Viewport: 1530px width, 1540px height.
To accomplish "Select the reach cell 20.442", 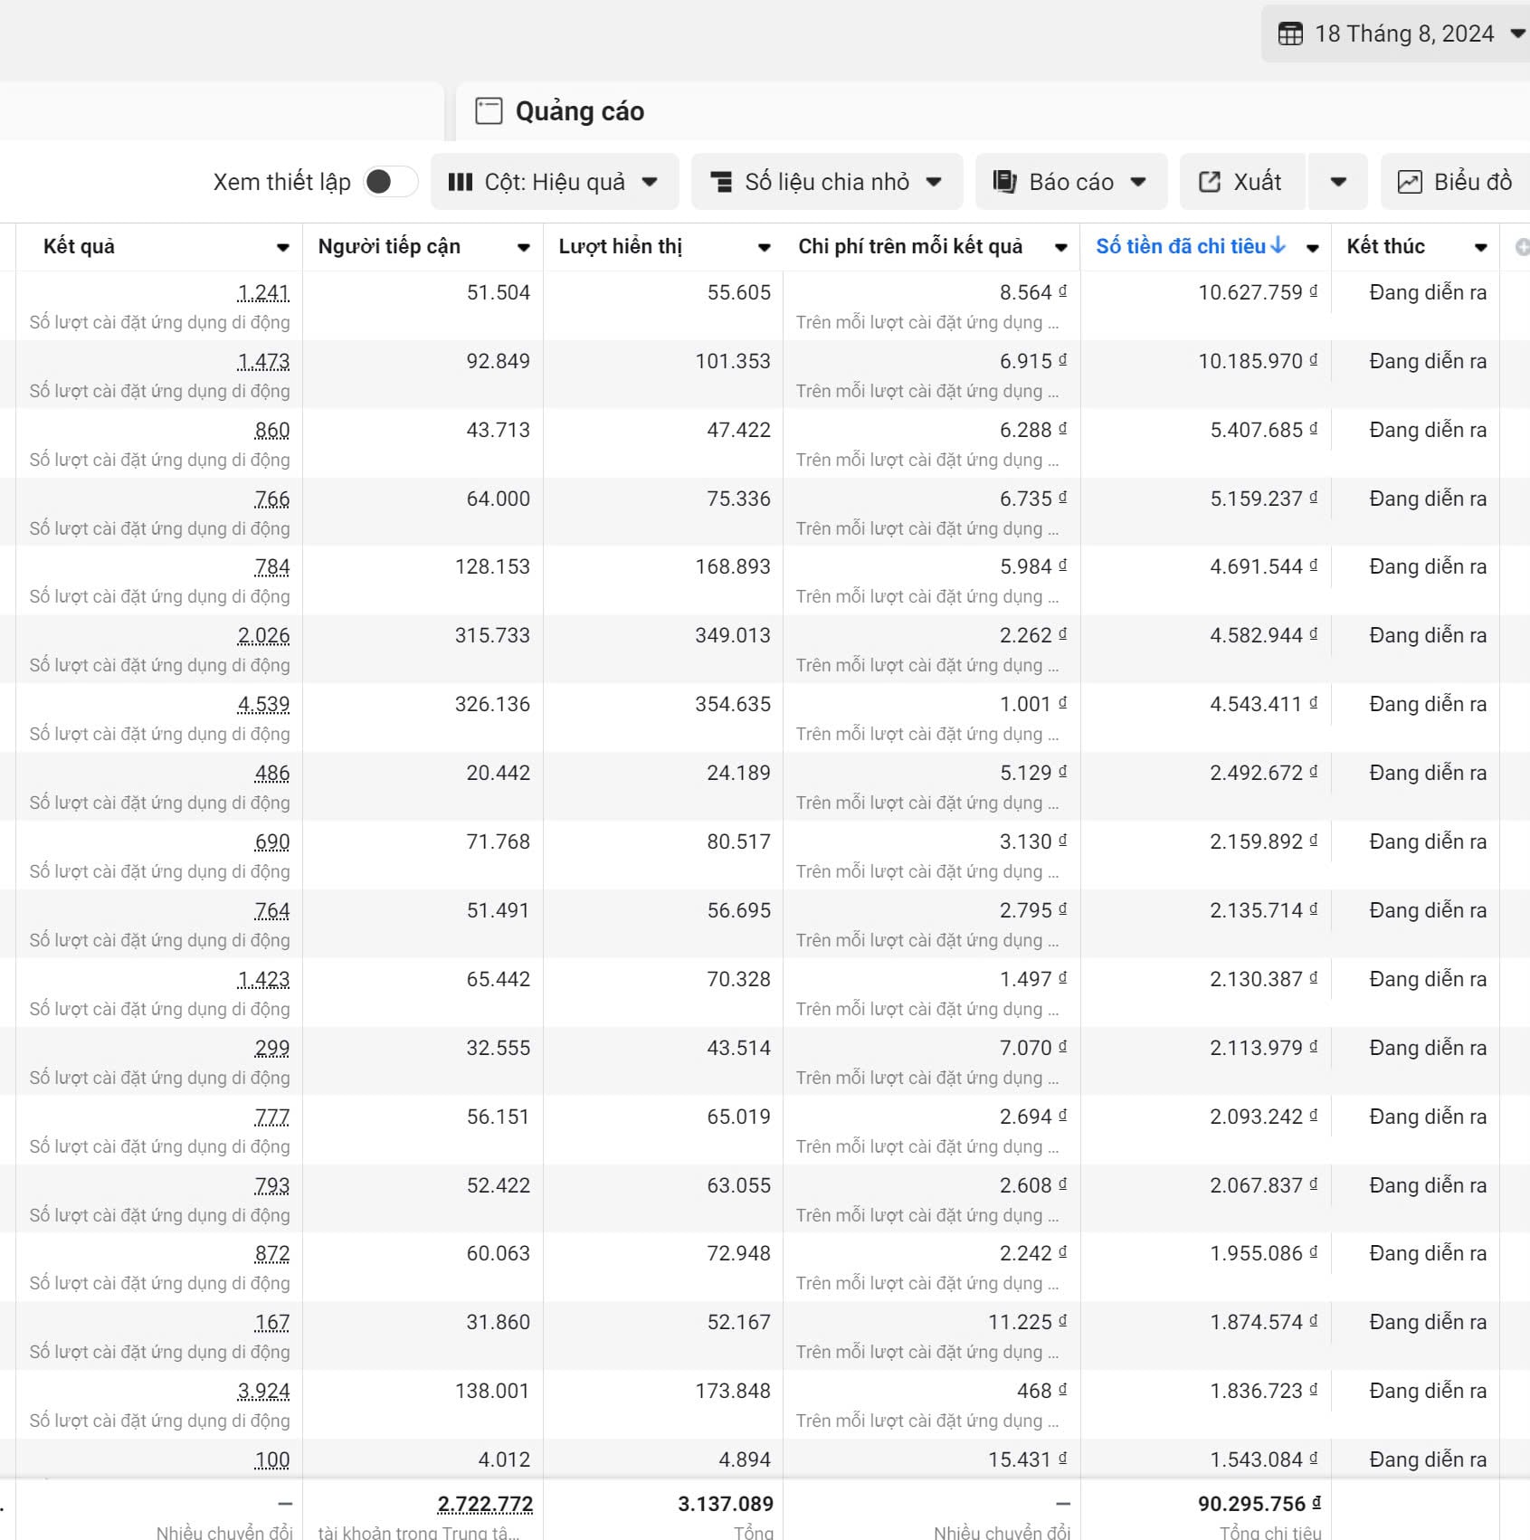I will click(499, 773).
